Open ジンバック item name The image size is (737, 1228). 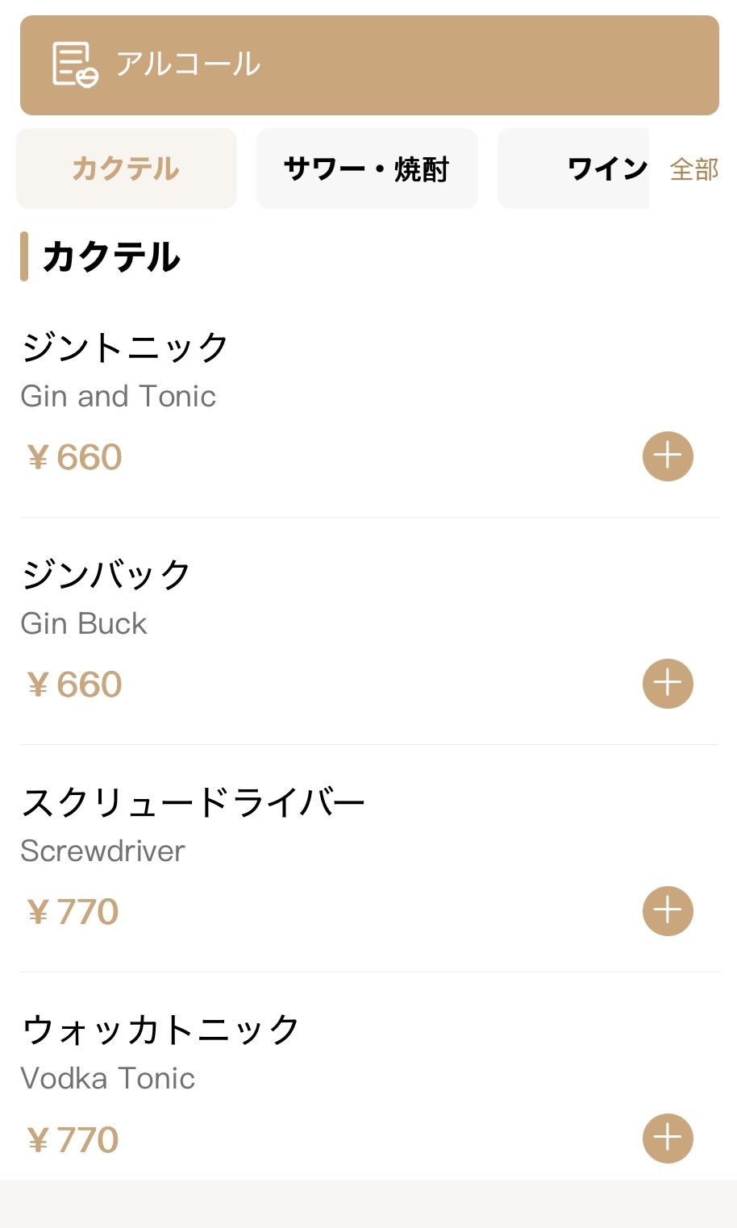[106, 576]
